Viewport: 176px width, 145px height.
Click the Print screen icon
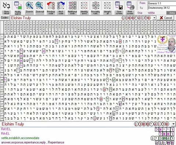[x=130, y=8]
